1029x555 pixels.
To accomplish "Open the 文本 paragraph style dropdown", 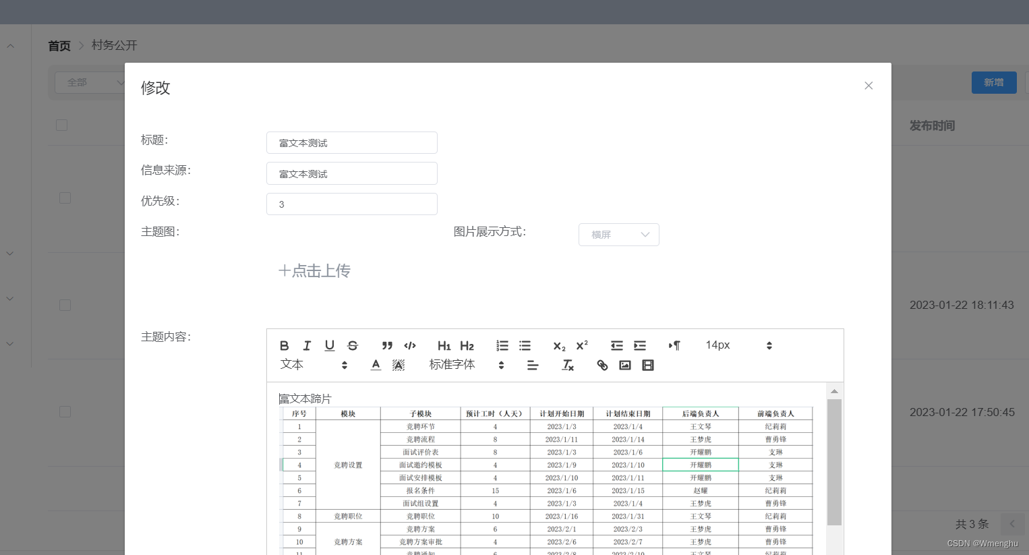I will [x=314, y=365].
